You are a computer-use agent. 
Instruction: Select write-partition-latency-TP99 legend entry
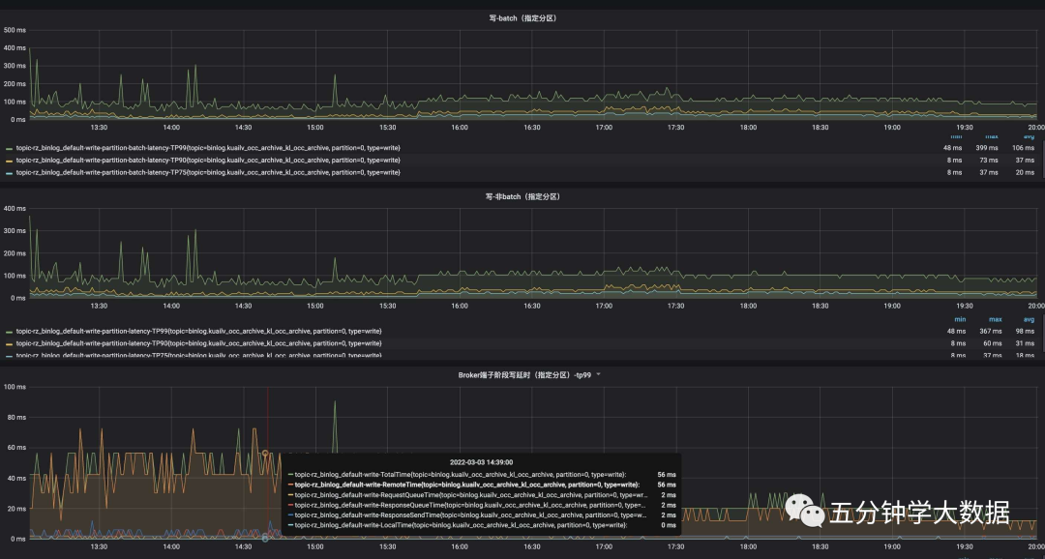pyautogui.click(x=198, y=331)
